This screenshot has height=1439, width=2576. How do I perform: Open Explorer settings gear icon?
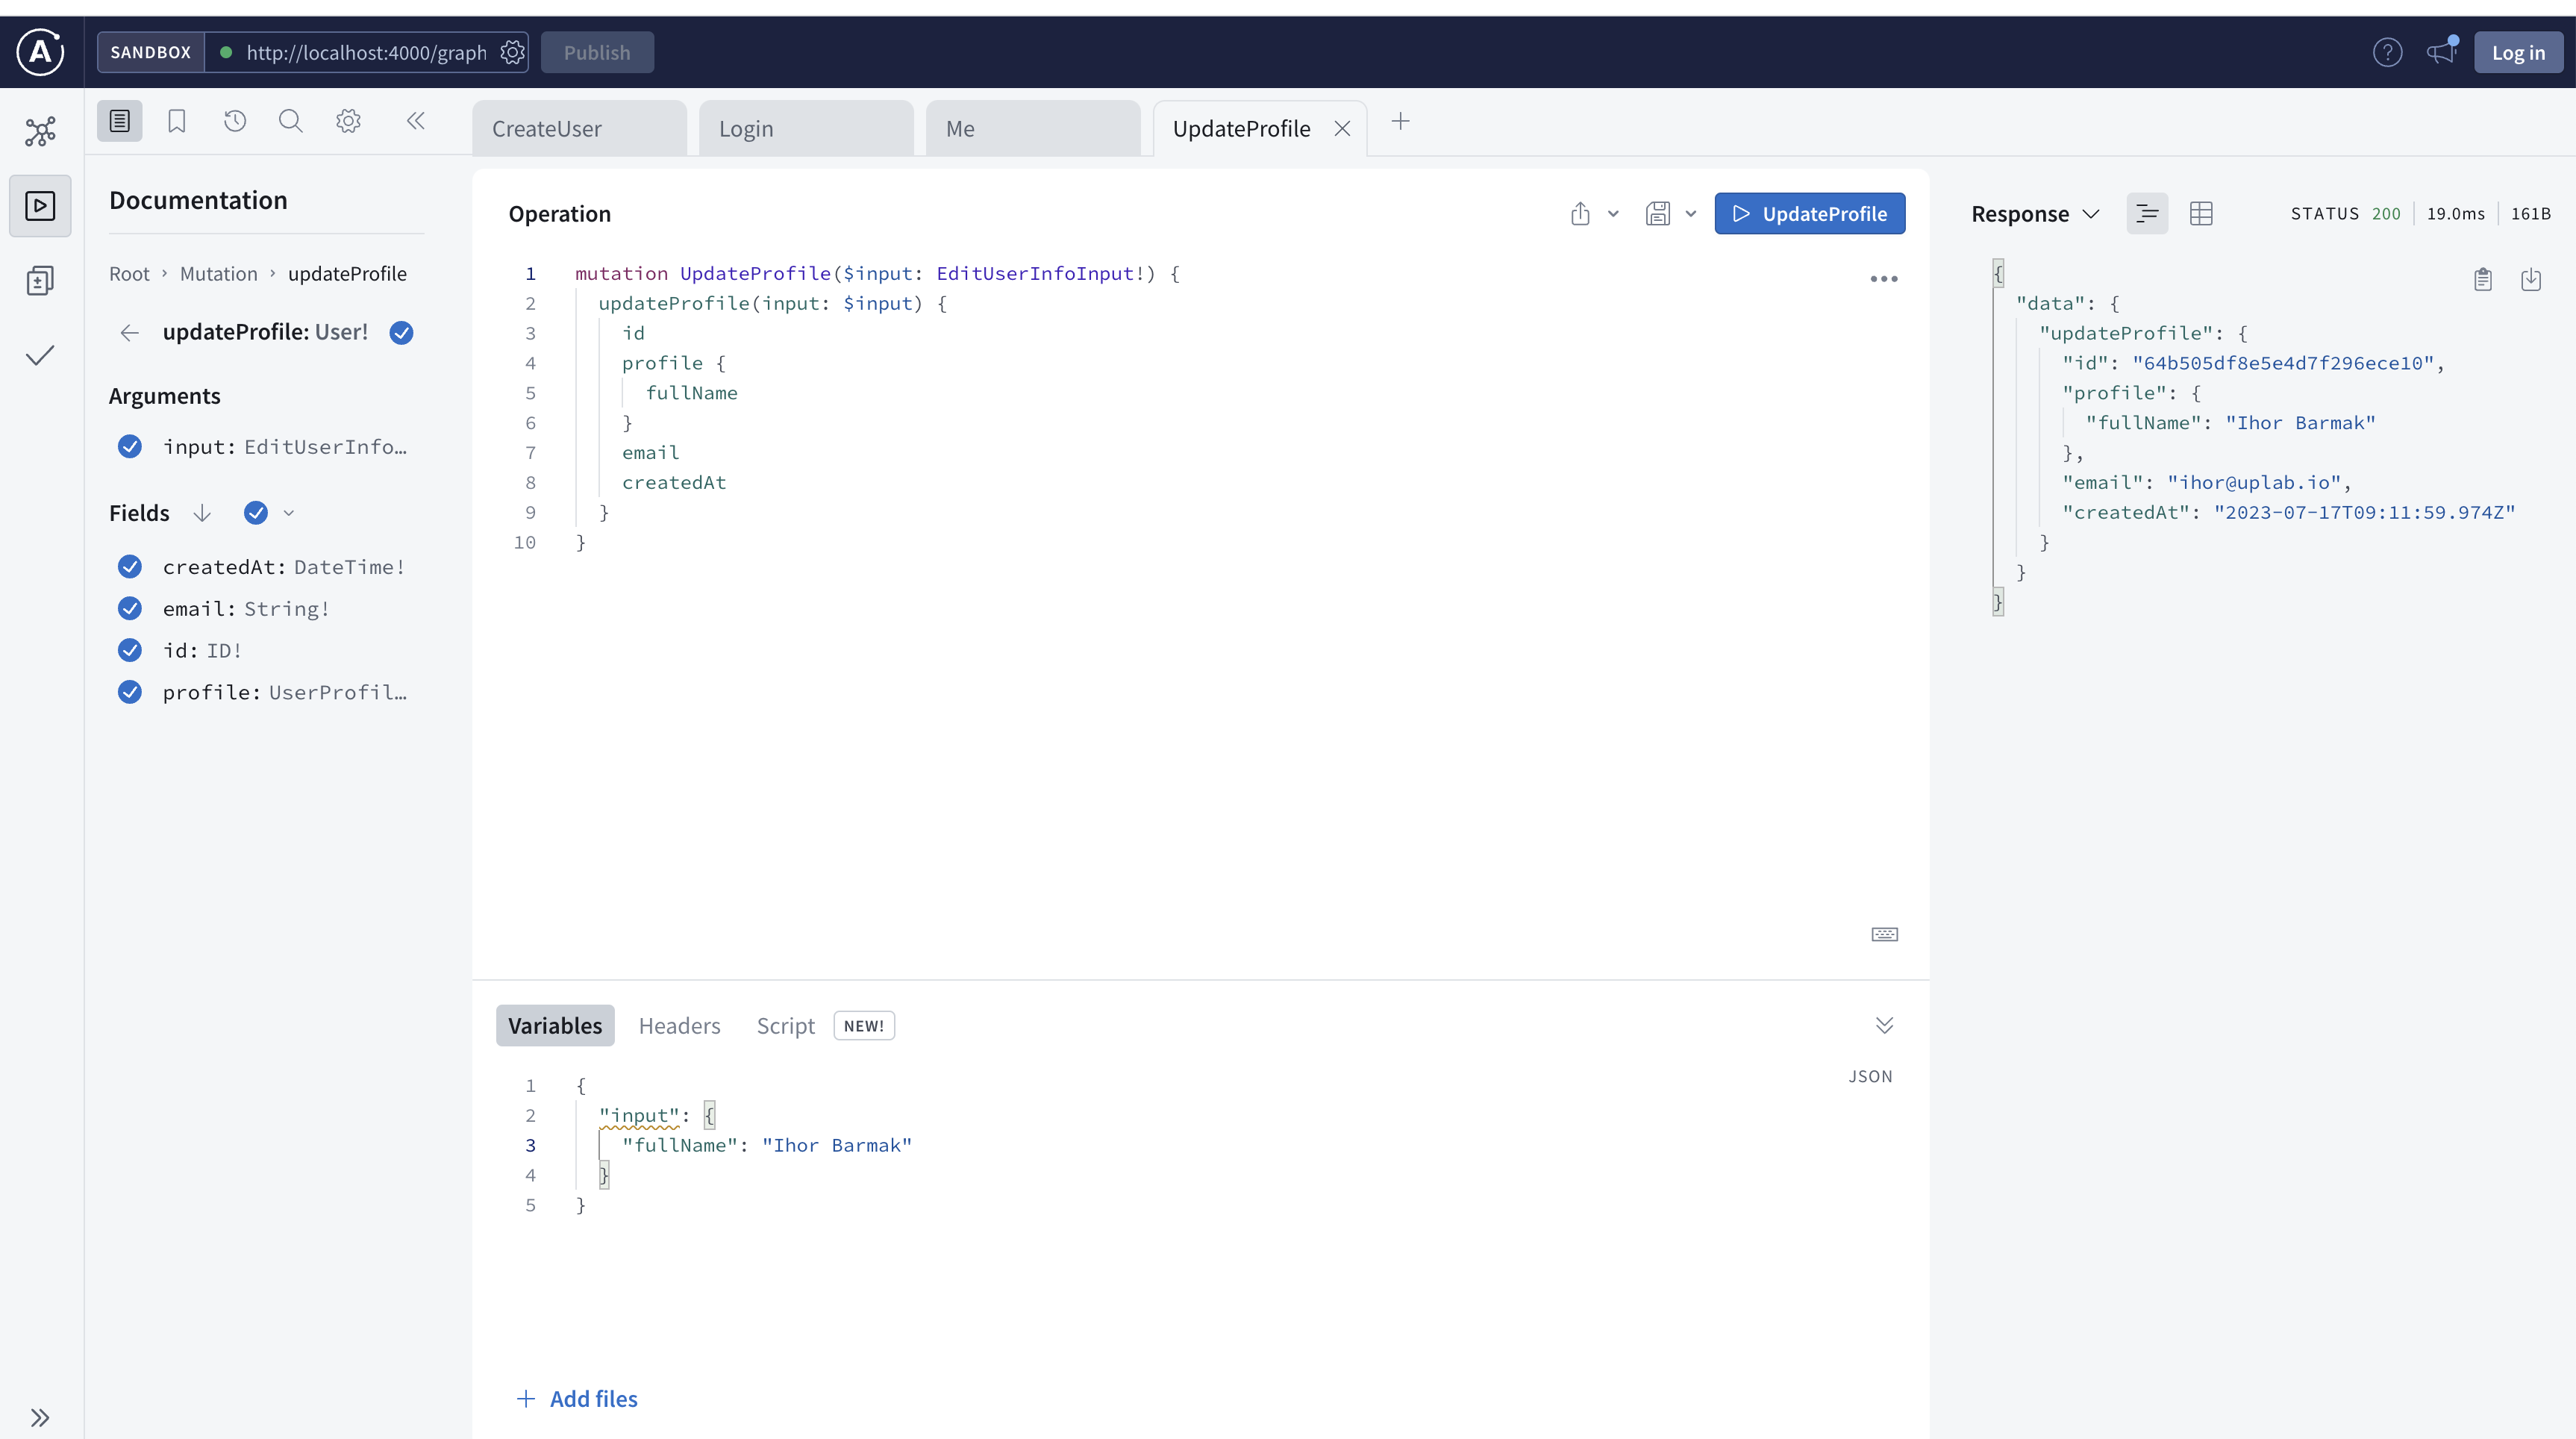pyautogui.click(x=348, y=121)
